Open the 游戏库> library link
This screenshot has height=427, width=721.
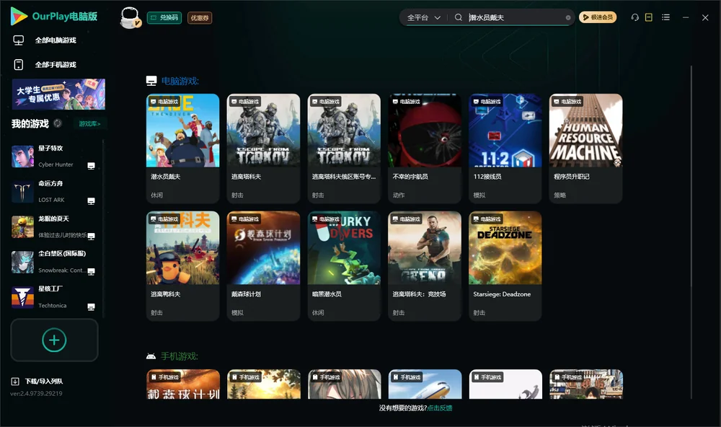[89, 124]
